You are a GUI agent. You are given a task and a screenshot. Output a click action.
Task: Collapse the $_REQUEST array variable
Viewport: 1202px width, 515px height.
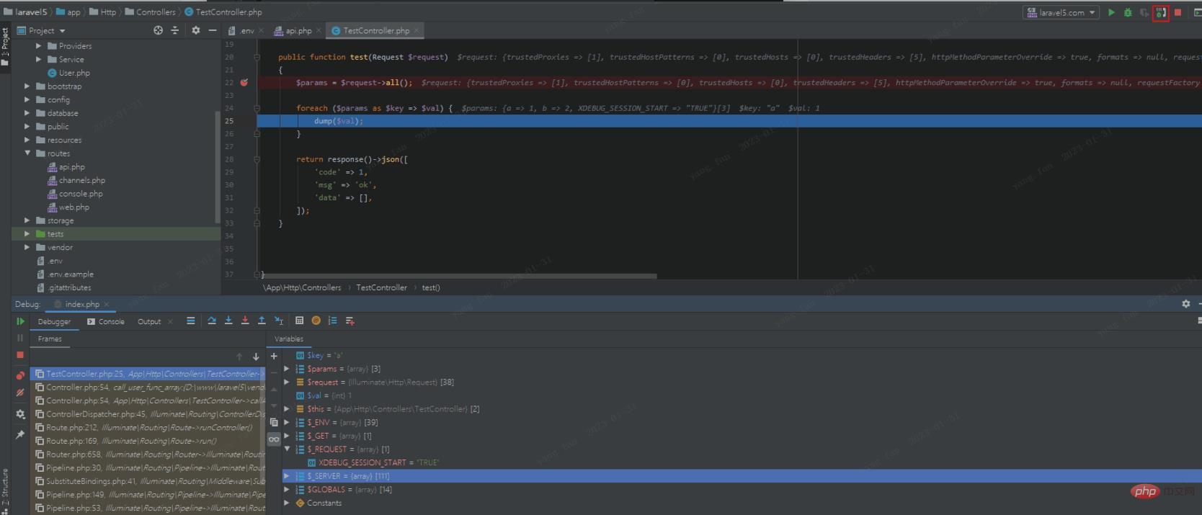pos(287,449)
